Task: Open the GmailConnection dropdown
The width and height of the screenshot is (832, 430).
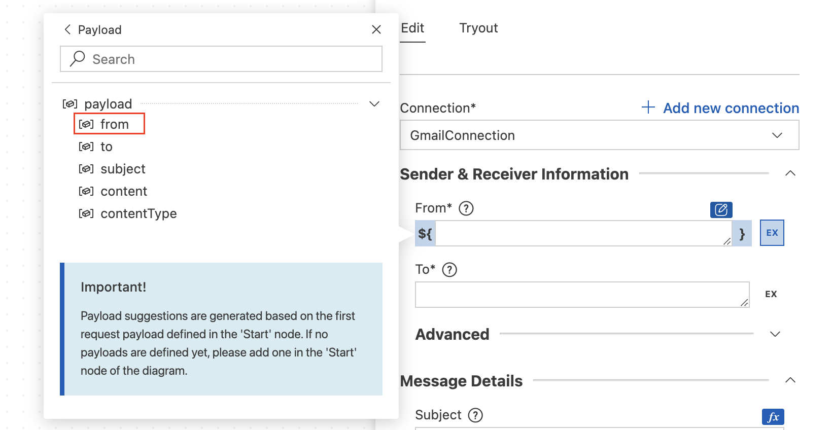Action: [x=600, y=135]
